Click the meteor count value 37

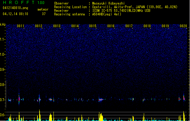click(x=44, y=14)
